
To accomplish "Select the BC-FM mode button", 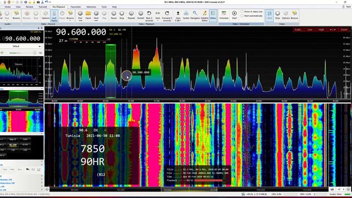I will pyautogui.click(x=13, y=145).
